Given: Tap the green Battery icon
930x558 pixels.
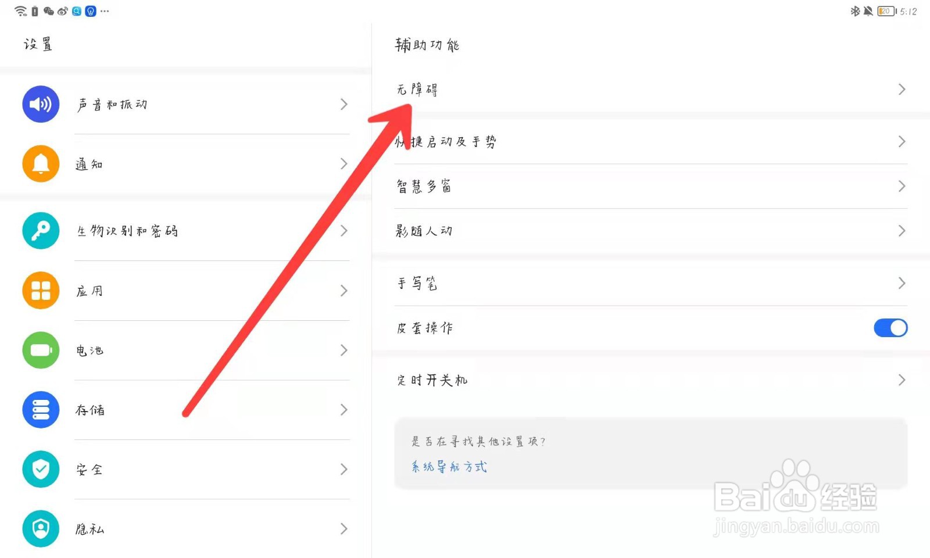Looking at the screenshot, I should pyautogui.click(x=41, y=350).
